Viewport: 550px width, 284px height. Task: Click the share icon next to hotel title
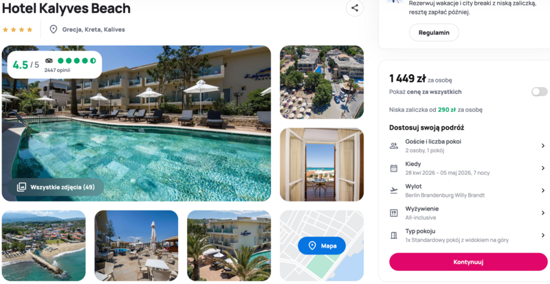pyautogui.click(x=355, y=8)
